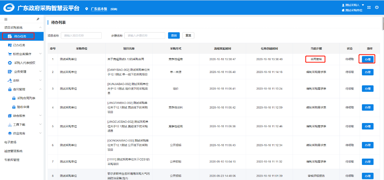Screen dimensions: 384x180
Task: Click the location pin icon beside 广东省本级
Action: 87,9
